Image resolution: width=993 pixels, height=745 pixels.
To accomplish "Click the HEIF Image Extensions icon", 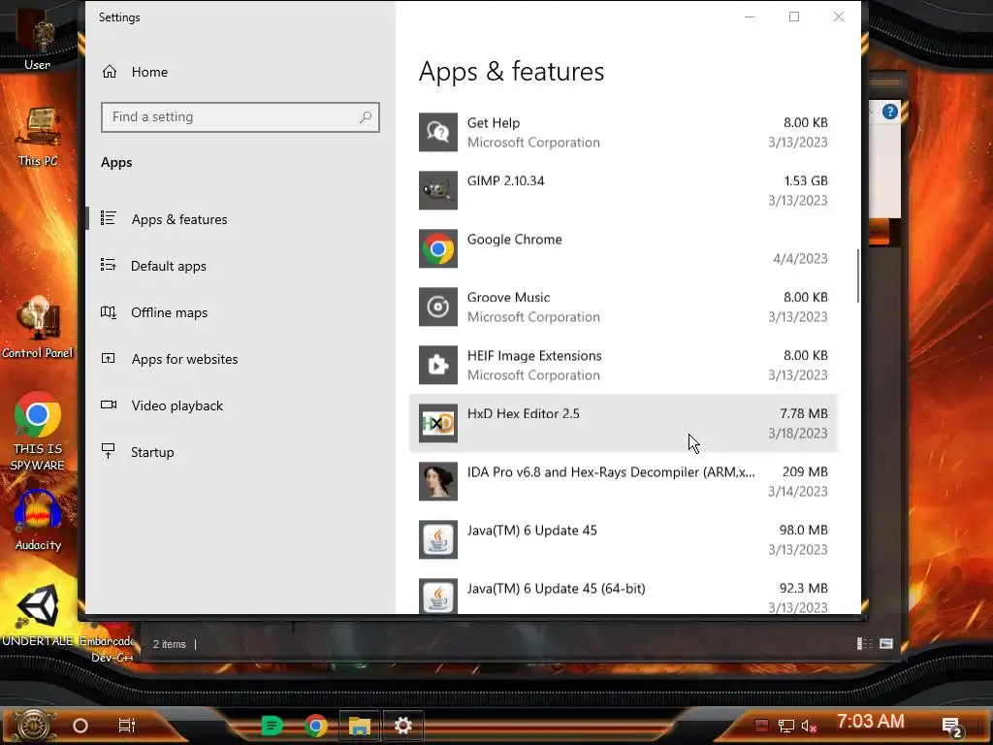I will point(437,365).
